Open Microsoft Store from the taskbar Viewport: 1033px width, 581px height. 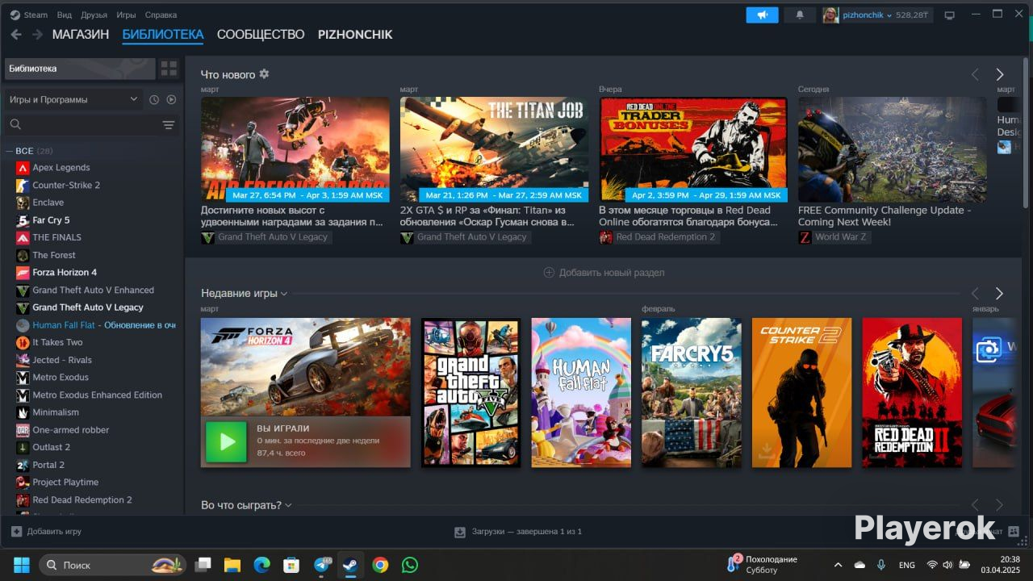[291, 565]
